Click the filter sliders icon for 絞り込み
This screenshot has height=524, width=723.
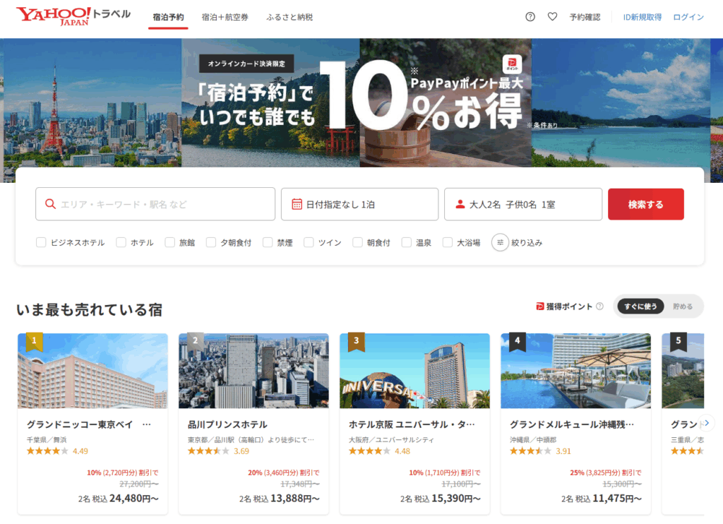[x=500, y=242]
